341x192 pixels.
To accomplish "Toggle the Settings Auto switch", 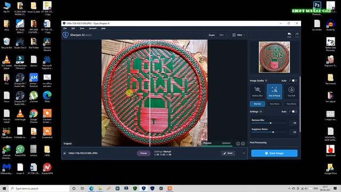I will coord(294,111).
